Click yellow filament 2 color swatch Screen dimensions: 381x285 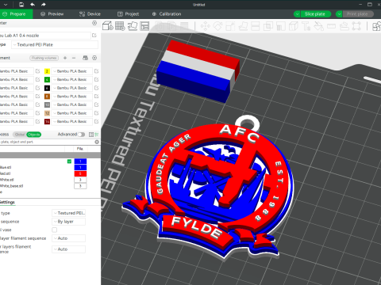[x=47, y=71]
